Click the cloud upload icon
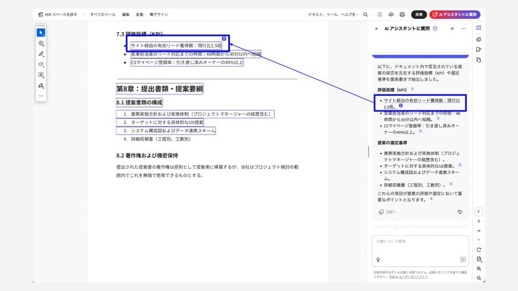Screen dimensions: 518x291 (391, 14)
